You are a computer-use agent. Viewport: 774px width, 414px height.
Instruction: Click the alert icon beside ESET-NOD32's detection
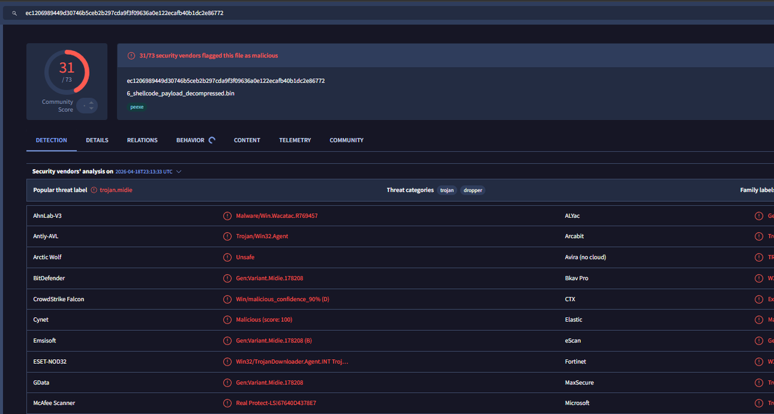point(227,361)
